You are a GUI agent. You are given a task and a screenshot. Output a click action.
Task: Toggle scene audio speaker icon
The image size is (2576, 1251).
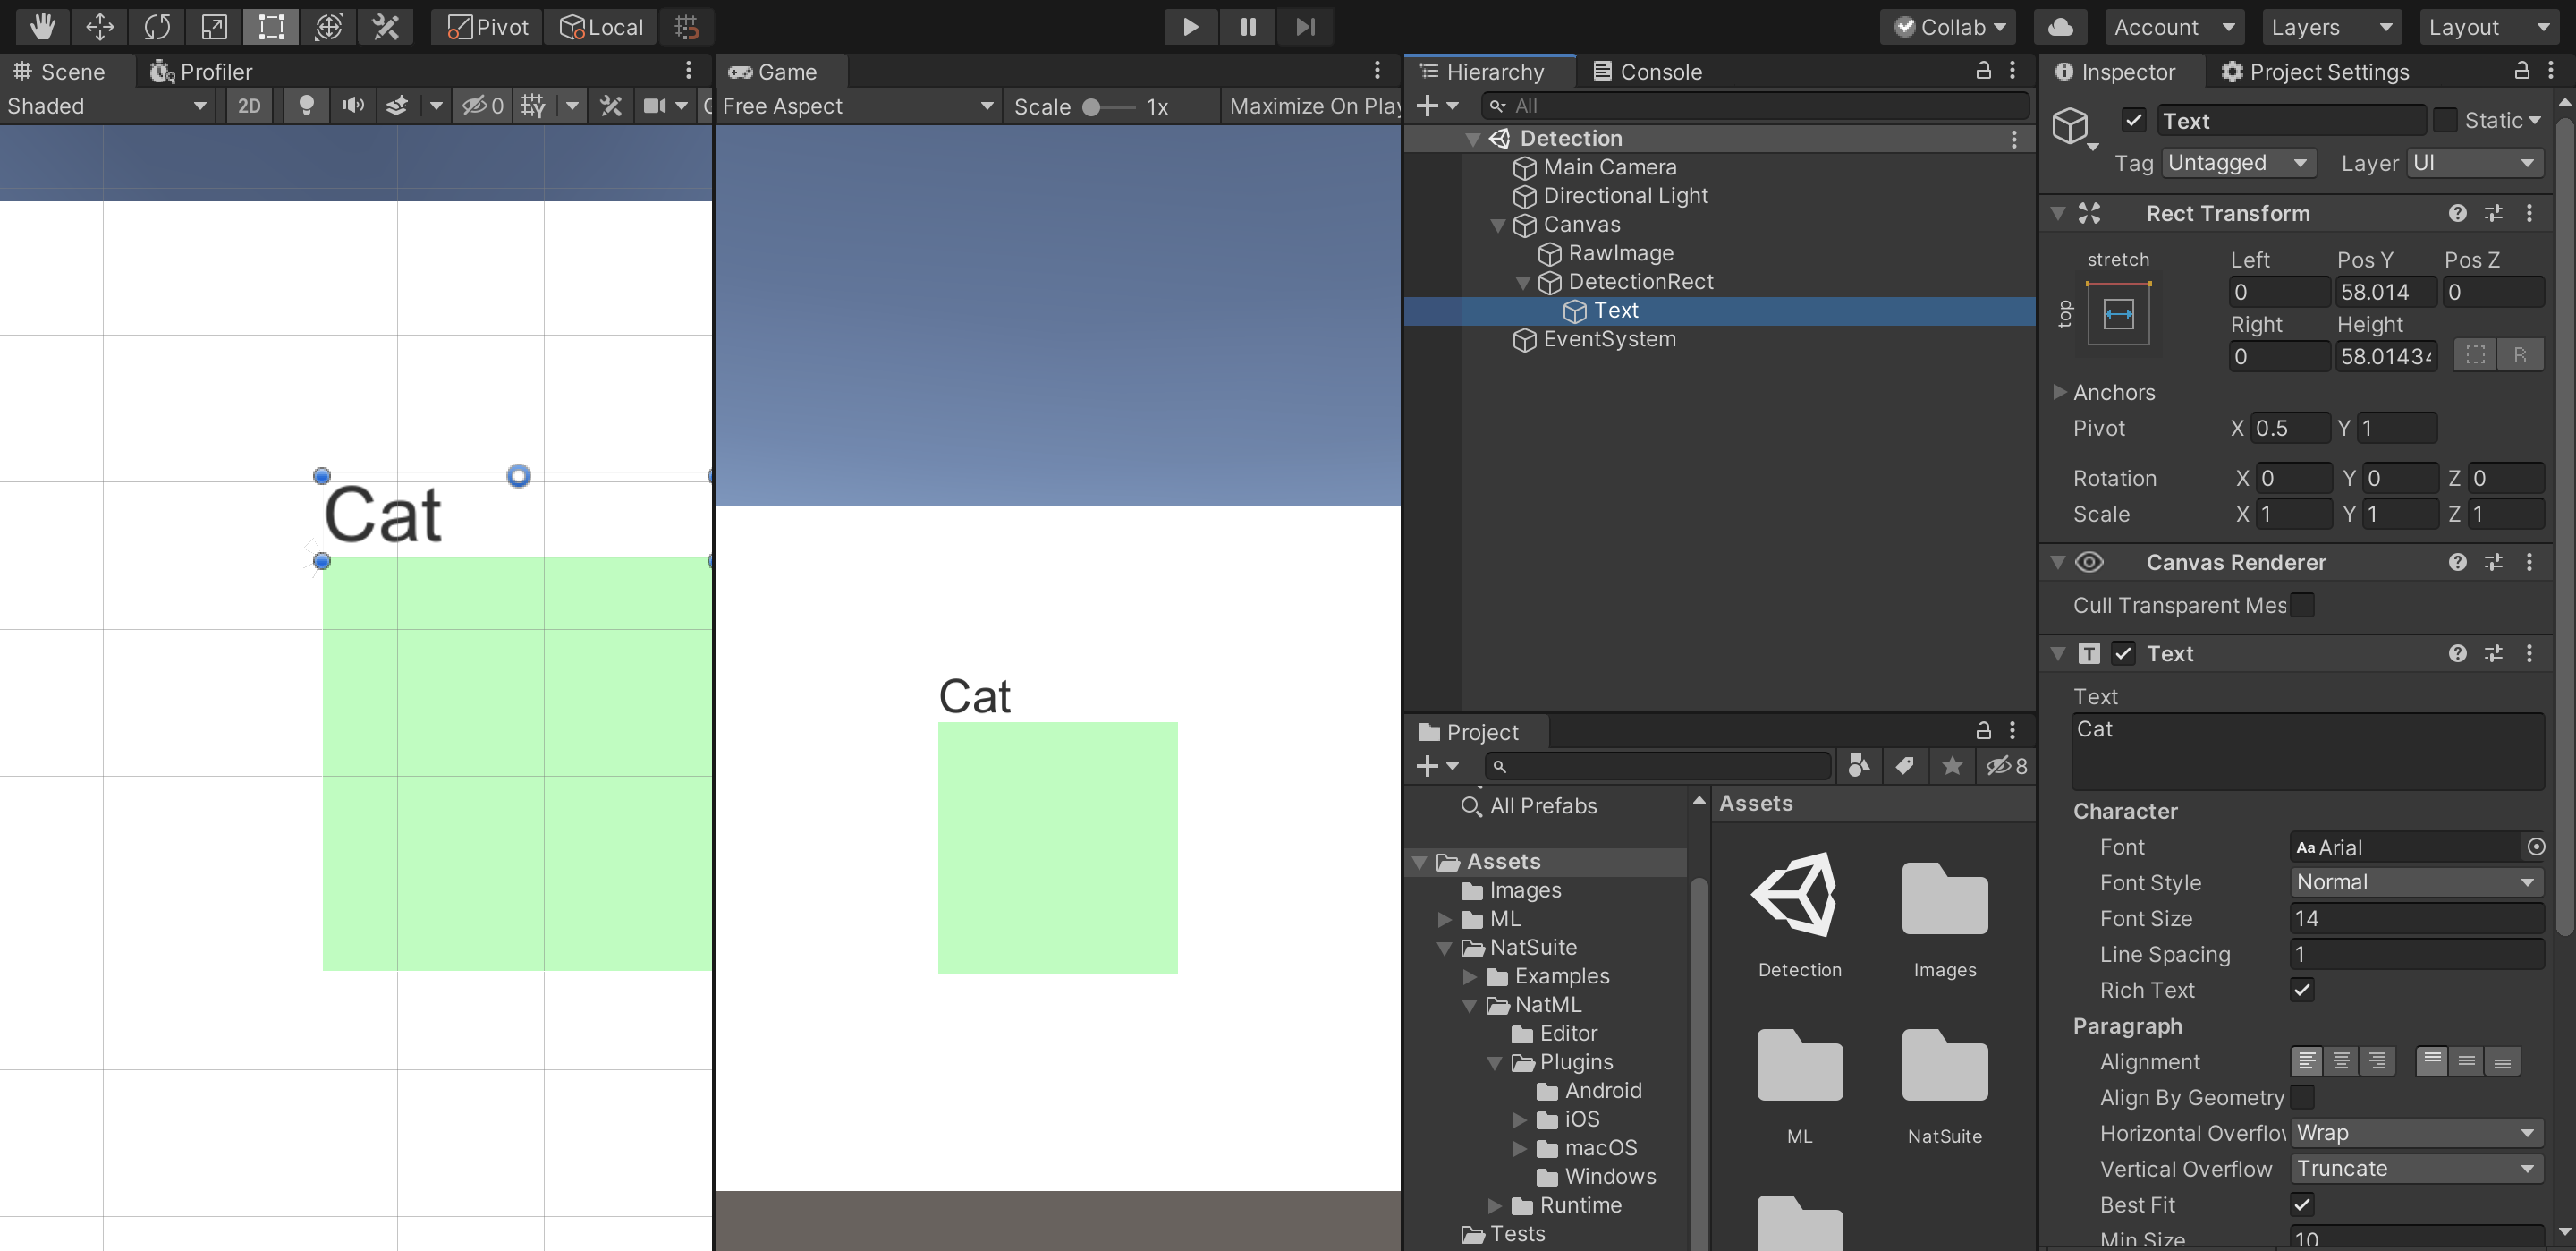(352, 106)
